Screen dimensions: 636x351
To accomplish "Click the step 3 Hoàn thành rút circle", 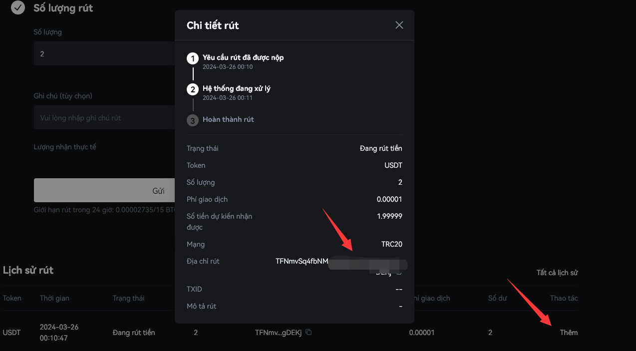I will click(193, 121).
